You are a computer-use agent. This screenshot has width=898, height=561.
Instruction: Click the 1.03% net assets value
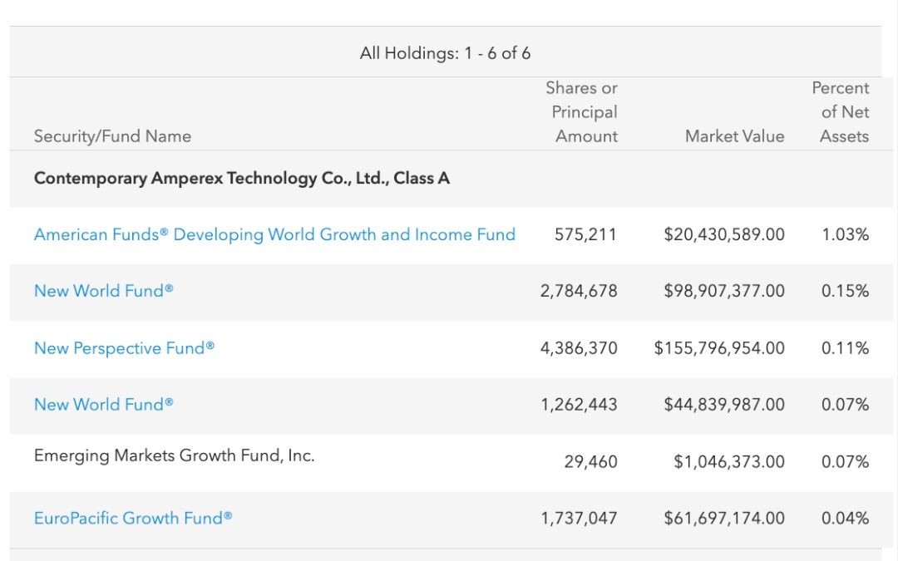(845, 235)
